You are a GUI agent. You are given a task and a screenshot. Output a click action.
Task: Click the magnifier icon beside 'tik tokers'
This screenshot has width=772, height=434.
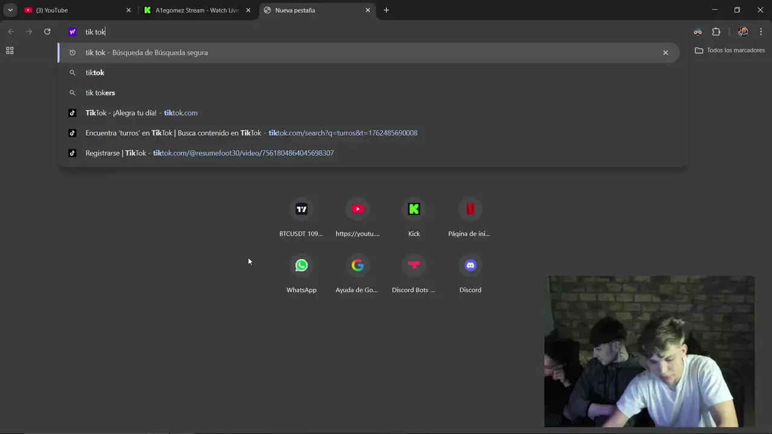click(72, 93)
